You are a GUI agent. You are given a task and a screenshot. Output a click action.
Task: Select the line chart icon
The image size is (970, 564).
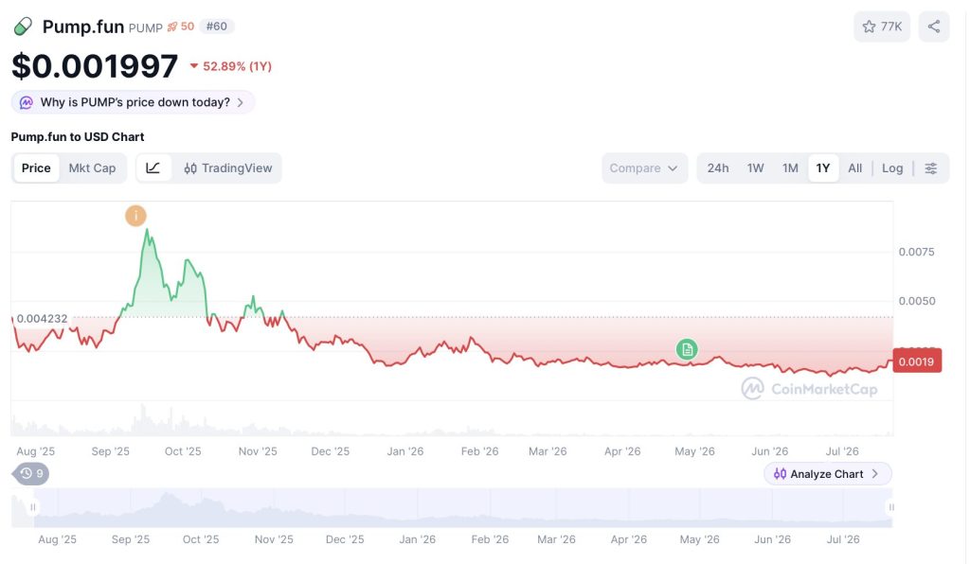[x=153, y=168]
